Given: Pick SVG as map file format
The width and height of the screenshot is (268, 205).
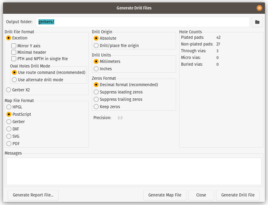Looking at the screenshot, I should (x=9, y=136).
